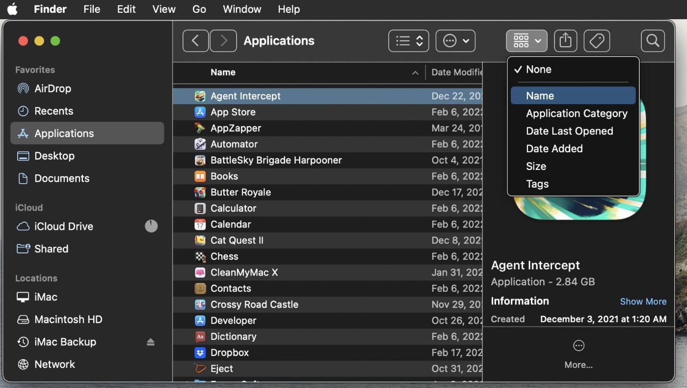Click the Calendar app icon
The image size is (687, 388).
click(200, 224)
